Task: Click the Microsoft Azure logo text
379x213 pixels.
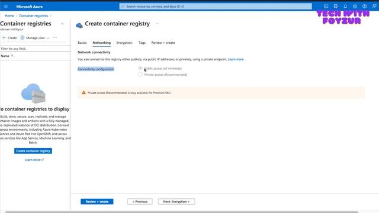Action: (30, 7)
